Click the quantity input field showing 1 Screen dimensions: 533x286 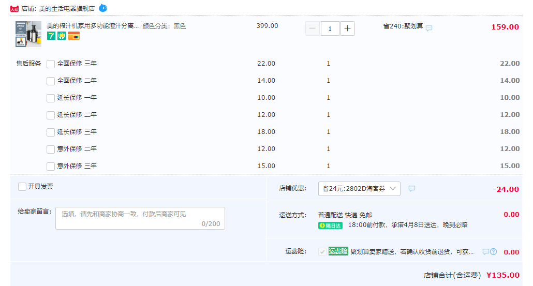[x=330, y=28]
